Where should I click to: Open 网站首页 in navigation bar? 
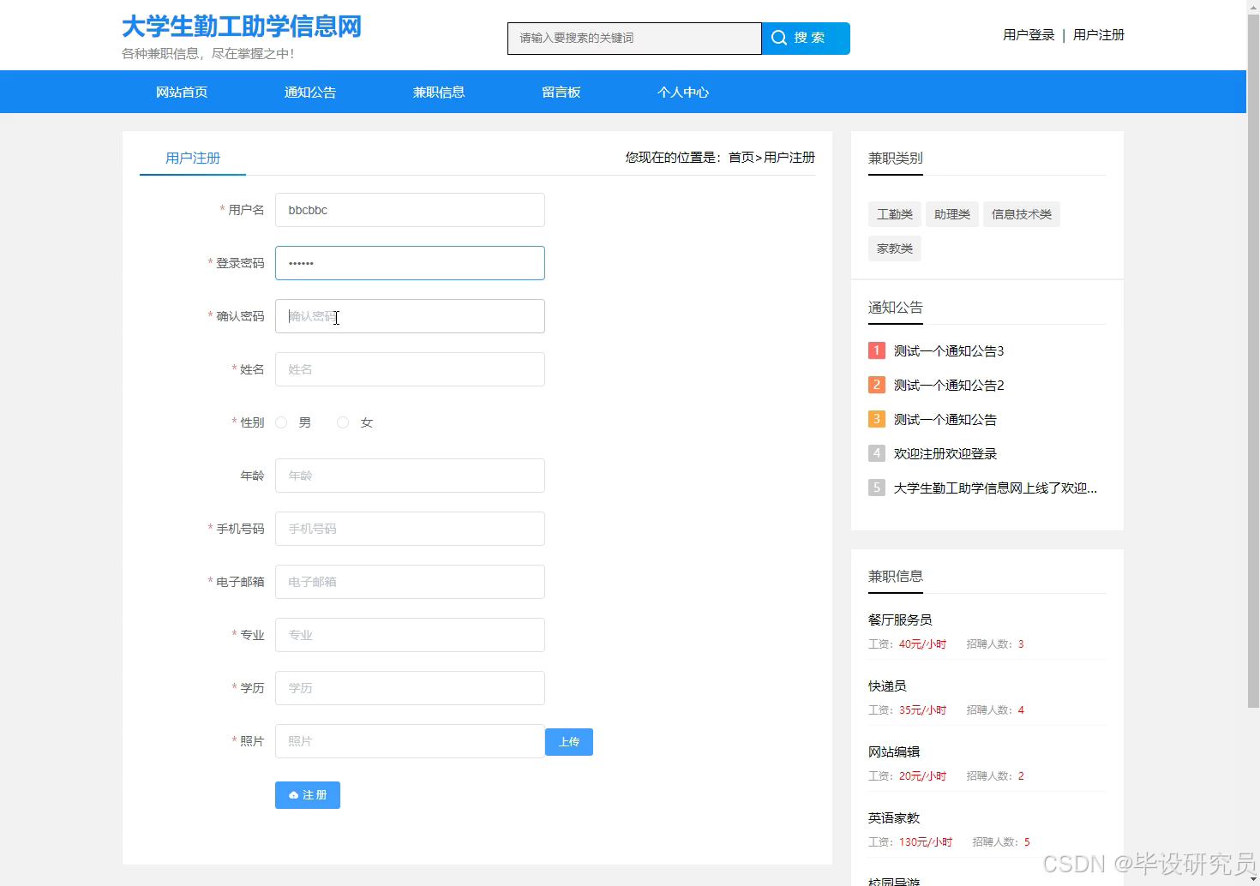[x=182, y=92]
